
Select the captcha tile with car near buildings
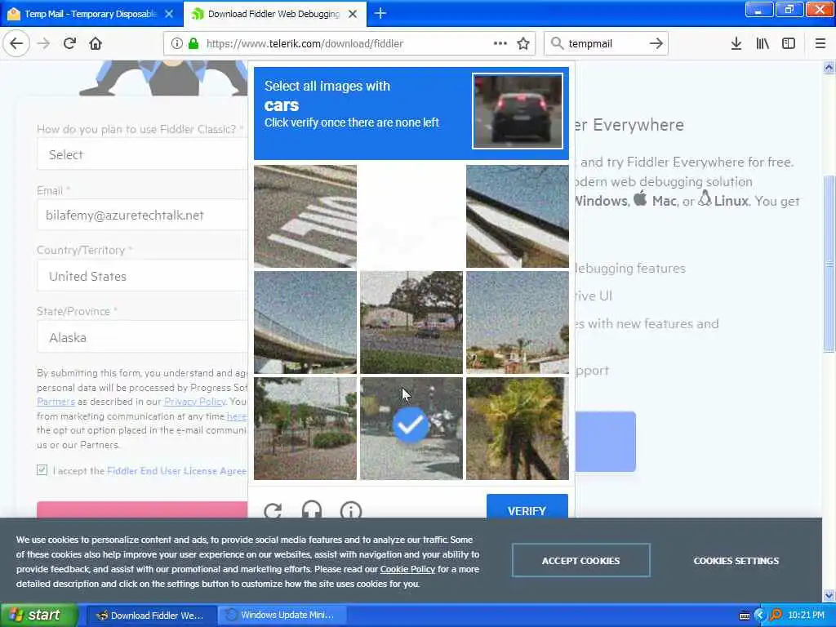coord(411,322)
